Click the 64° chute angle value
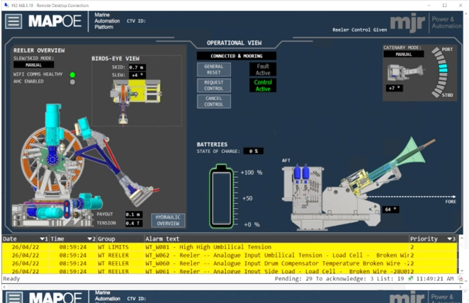The image size is (469, 303). pyautogui.click(x=390, y=209)
